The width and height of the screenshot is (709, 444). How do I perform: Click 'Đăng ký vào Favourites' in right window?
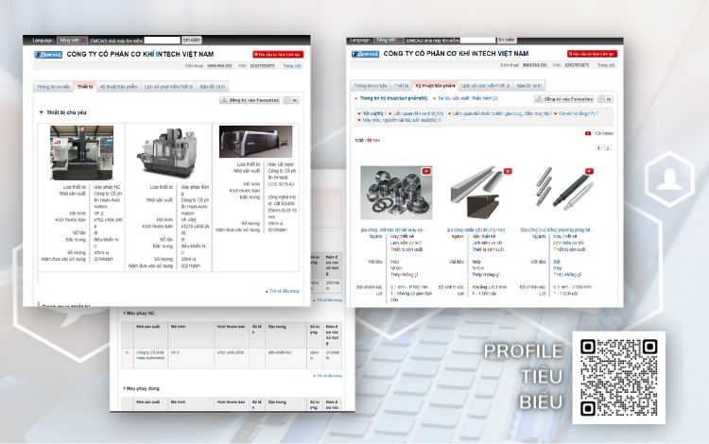click(x=563, y=99)
